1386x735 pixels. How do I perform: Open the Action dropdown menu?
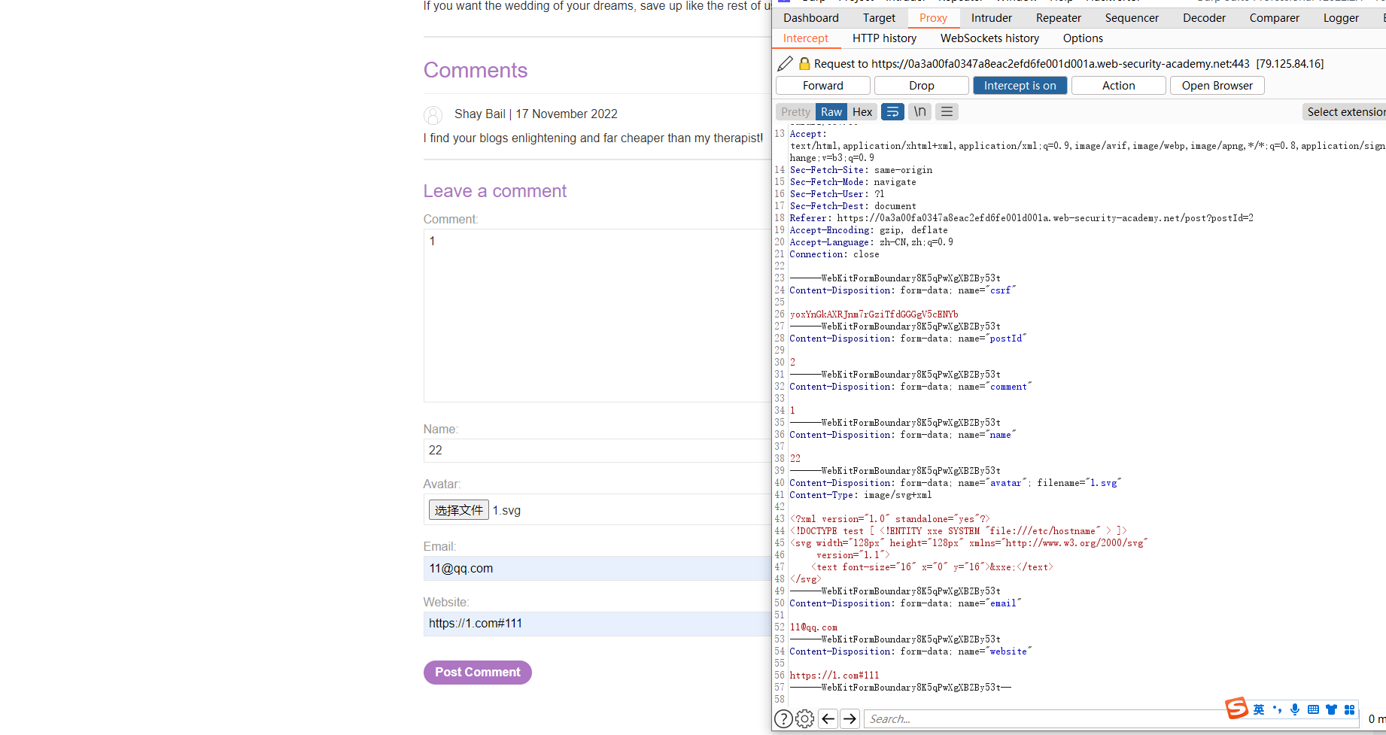coord(1118,86)
